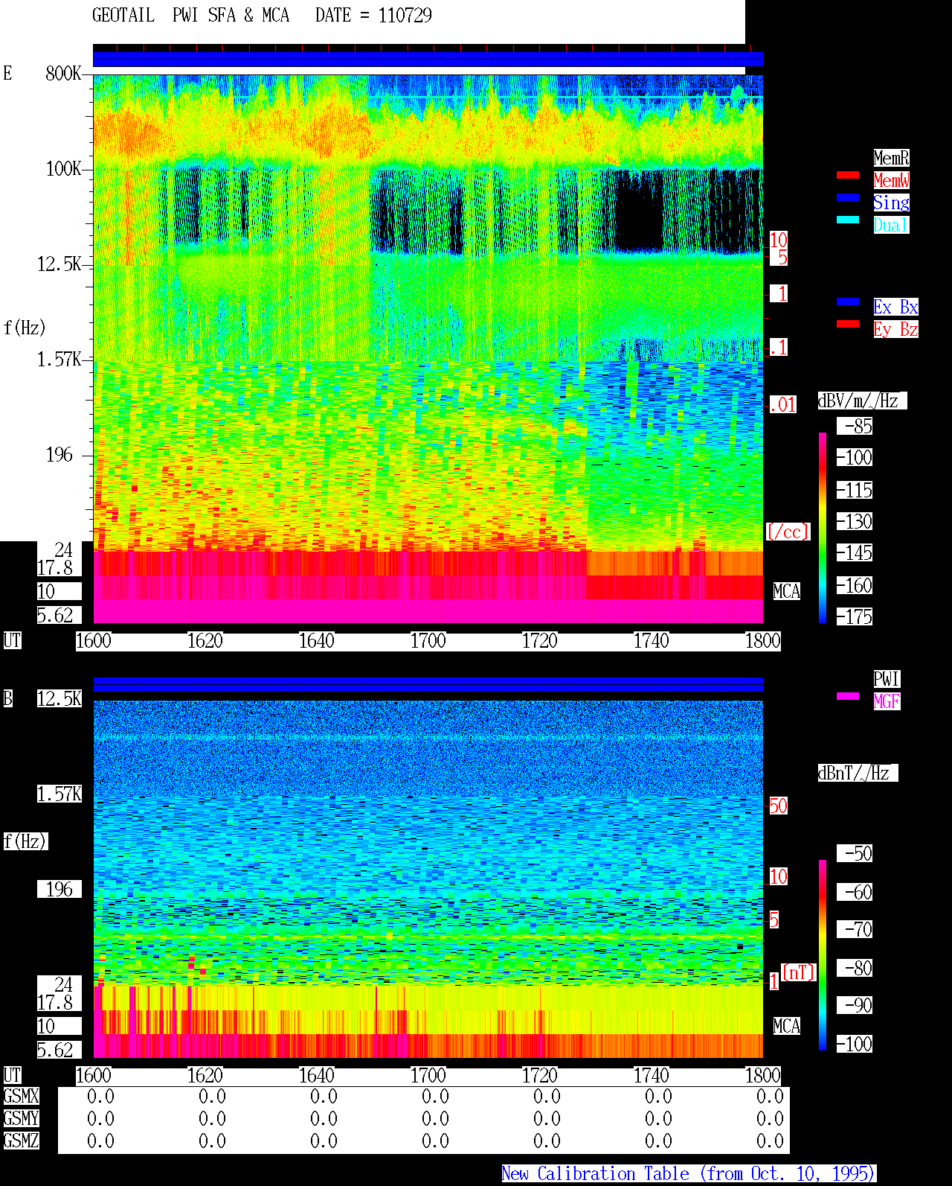Click the 1700 UT tick of upper spectrogram
This screenshot has height=1186, width=952.
pyautogui.click(x=428, y=641)
